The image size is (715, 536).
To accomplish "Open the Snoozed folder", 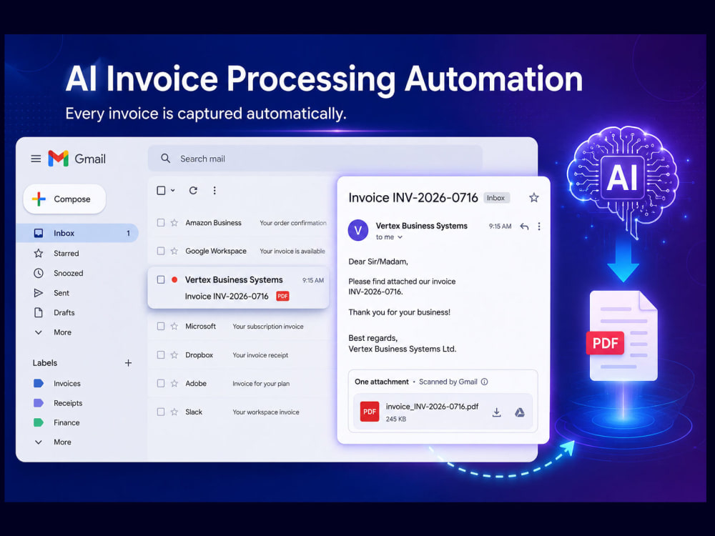I will pyautogui.click(x=68, y=273).
